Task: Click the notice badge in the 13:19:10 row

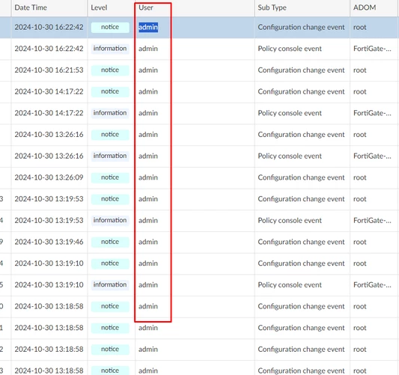Action: pyautogui.click(x=110, y=263)
